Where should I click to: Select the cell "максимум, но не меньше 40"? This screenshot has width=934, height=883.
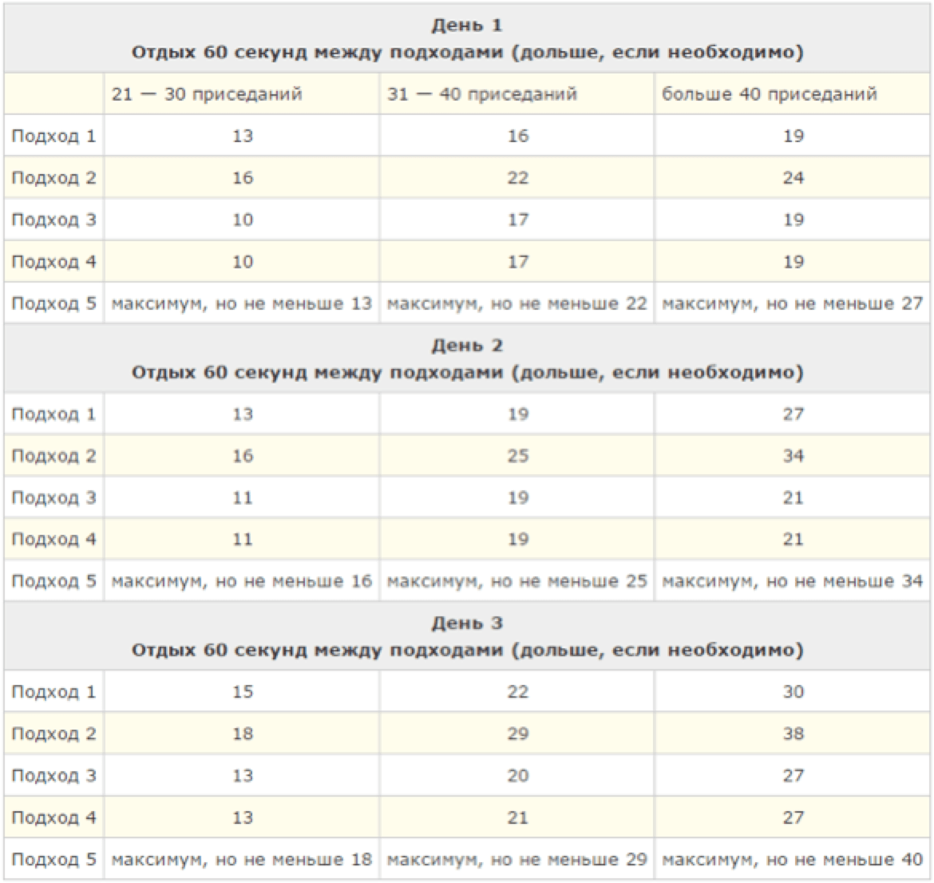(792, 860)
